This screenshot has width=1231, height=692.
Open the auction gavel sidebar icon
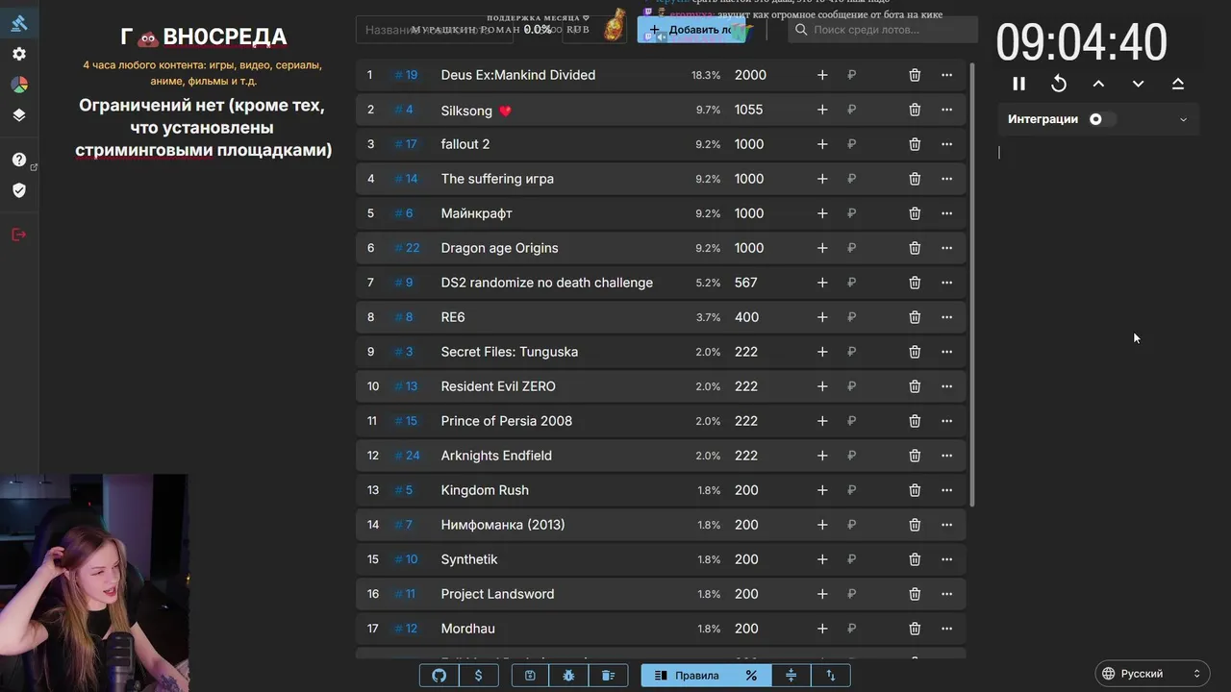19,23
